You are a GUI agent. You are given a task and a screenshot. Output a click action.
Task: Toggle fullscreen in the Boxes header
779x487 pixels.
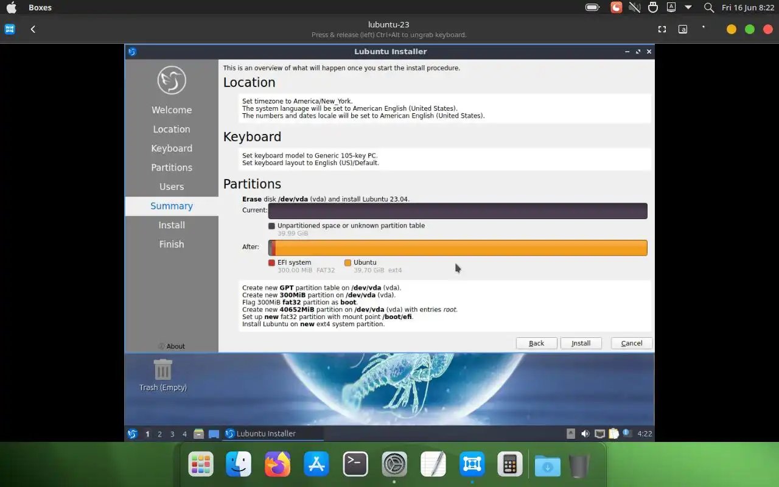(x=662, y=29)
